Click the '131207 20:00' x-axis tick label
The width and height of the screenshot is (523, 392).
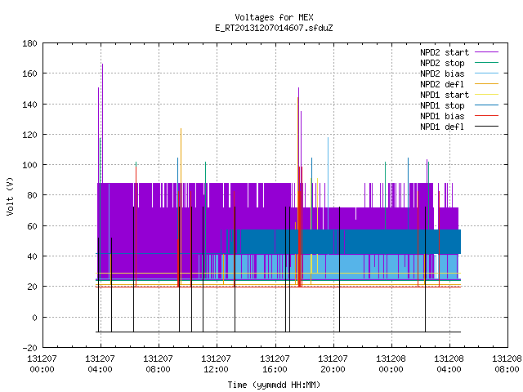click(x=333, y=364)
